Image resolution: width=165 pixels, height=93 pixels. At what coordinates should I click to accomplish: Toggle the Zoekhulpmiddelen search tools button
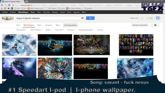point(70,25)
